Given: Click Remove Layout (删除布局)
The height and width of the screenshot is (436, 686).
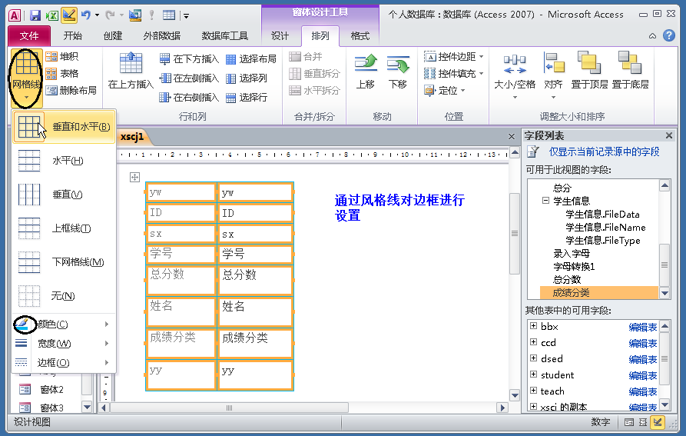Looking at the screenshot, I should pos(71,91).
